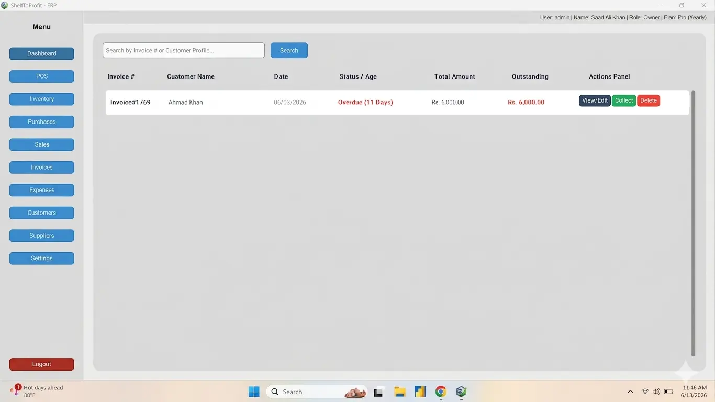Click the blue Search button

(289, 50)
